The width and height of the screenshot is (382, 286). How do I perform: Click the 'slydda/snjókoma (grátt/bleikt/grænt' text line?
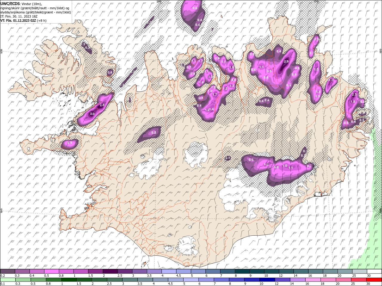pyautogui.click(x=36, y=12)
